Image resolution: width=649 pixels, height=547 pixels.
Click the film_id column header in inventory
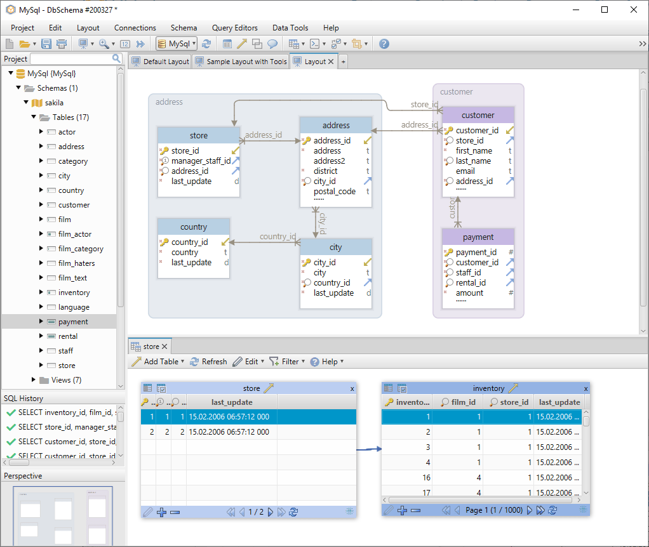pyautogui.click(x=458, y=402)
